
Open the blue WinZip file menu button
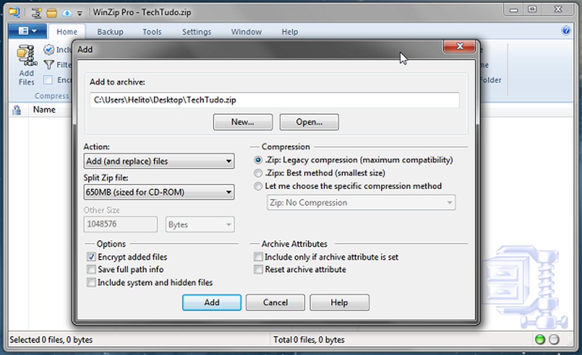(27, 31)
